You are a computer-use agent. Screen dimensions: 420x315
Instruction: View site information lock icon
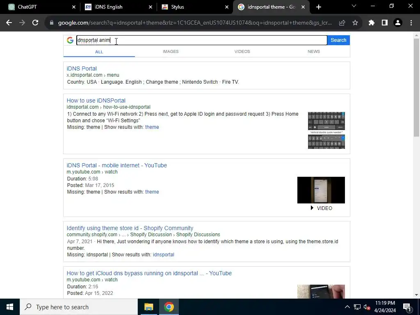coord(52,23)
